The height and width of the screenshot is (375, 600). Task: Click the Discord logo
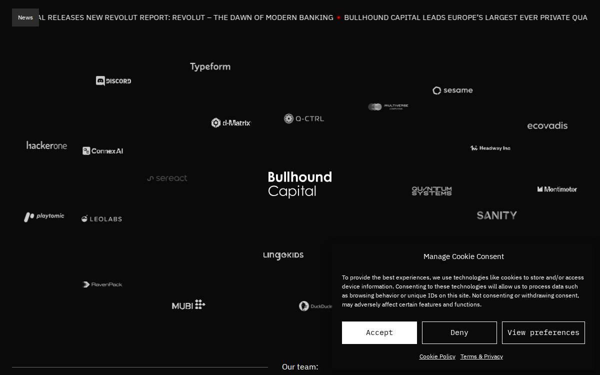point(113,80)
